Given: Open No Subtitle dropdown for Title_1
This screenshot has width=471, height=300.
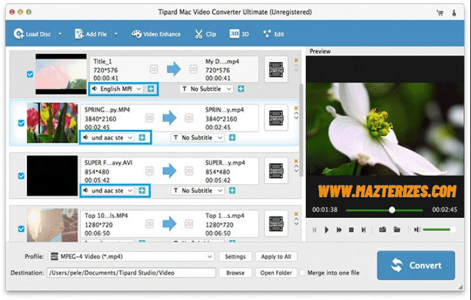Looking at the screenshot, I should (206, 89).
